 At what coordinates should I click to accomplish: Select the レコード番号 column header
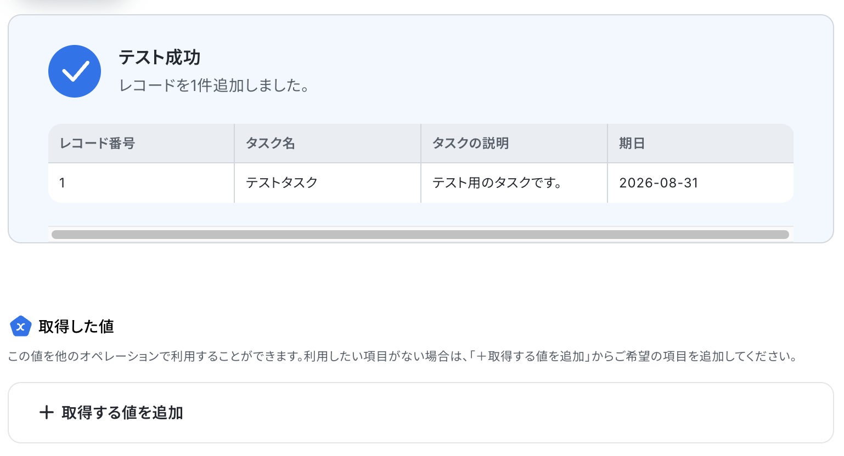141,144
